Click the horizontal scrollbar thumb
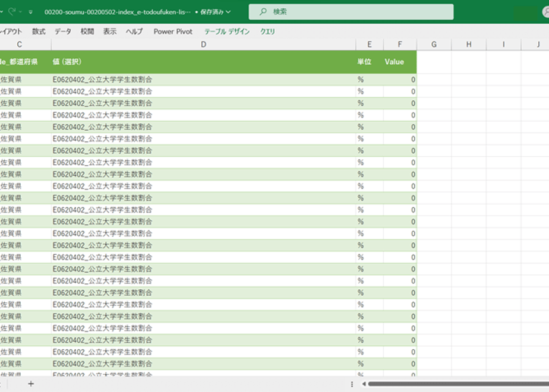This screenshot has height=392, width=549. click(x=458, y=384)
